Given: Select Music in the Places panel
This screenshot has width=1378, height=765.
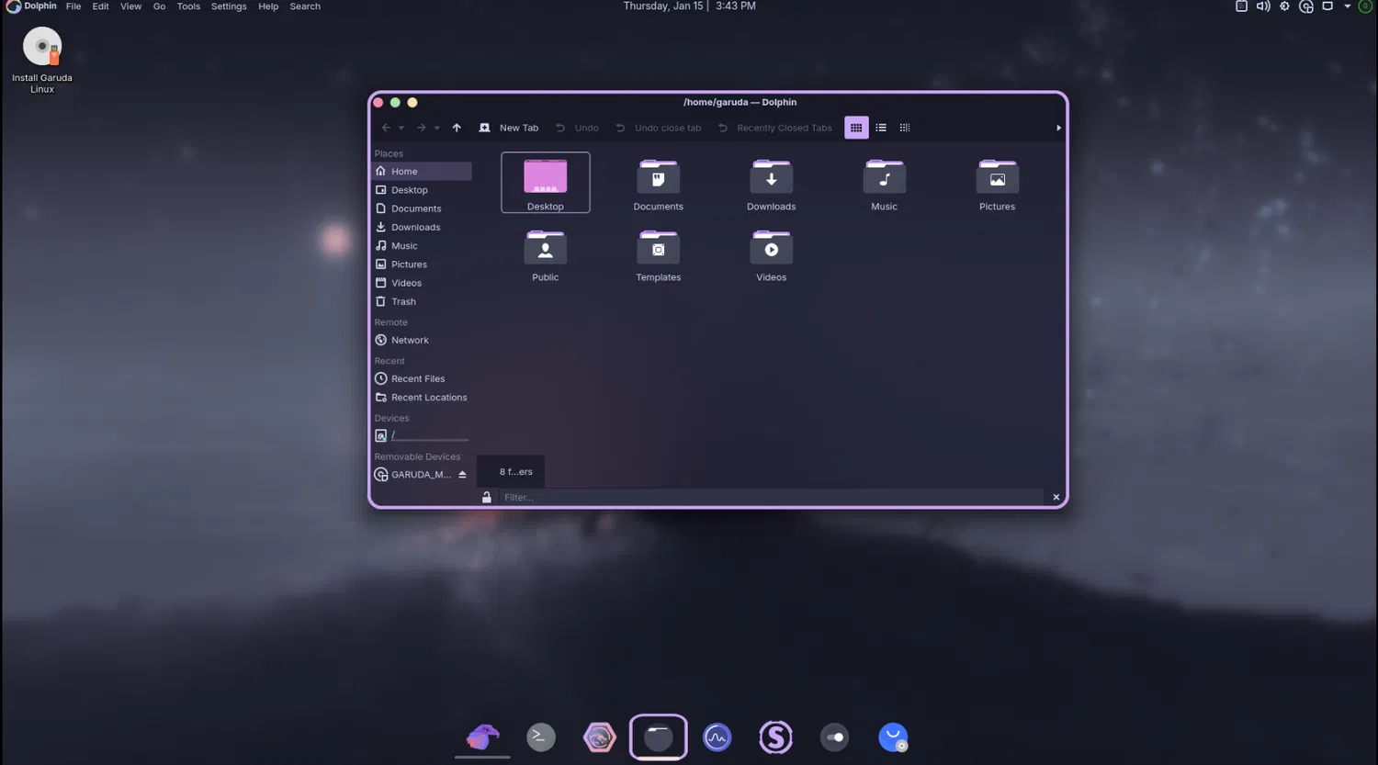Looking at the screenshot, I should 422,246.
